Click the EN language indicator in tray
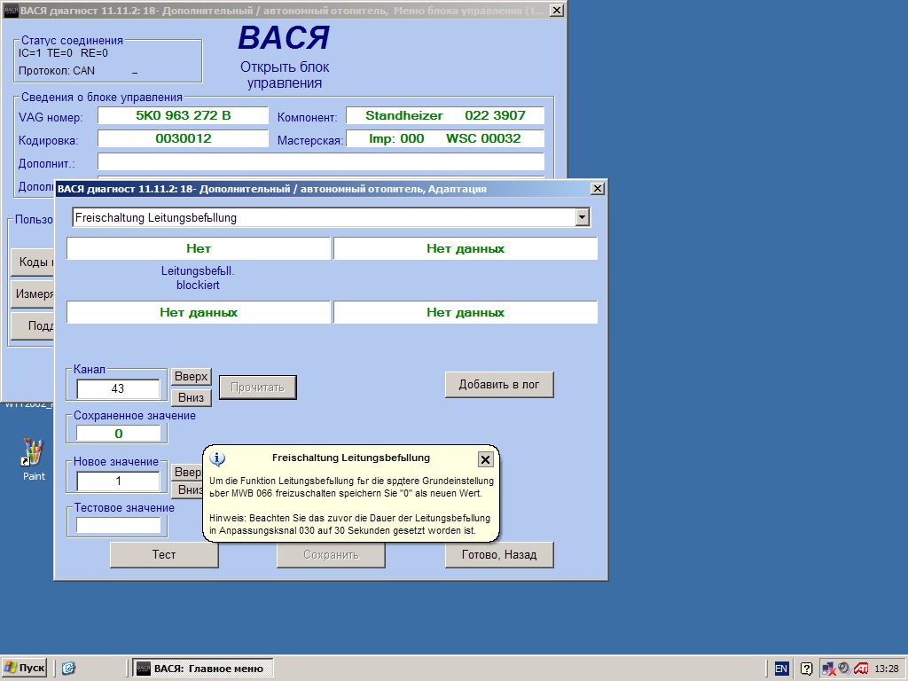908x681 pixels. [781, 669]
